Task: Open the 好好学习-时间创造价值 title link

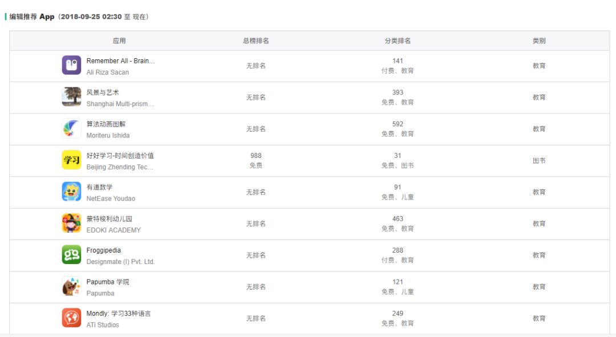Action: (120, 155)
